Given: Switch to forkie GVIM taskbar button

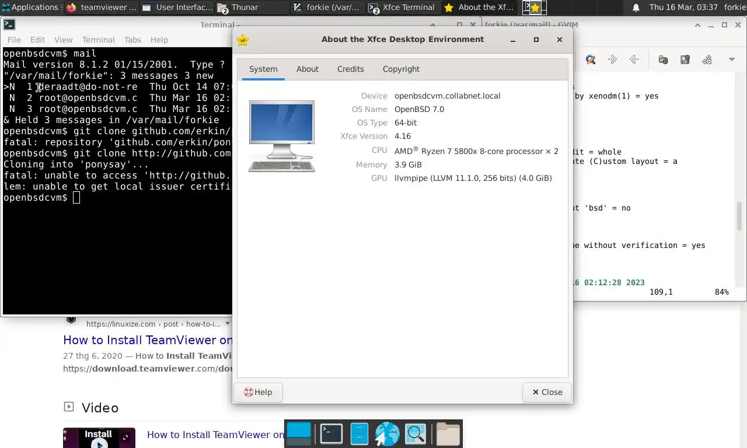Looking at the screenshot, I should tap(328, 8).
